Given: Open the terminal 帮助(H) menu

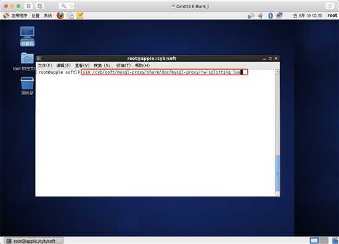Looking at the screenshot, I should pos(142,65).
